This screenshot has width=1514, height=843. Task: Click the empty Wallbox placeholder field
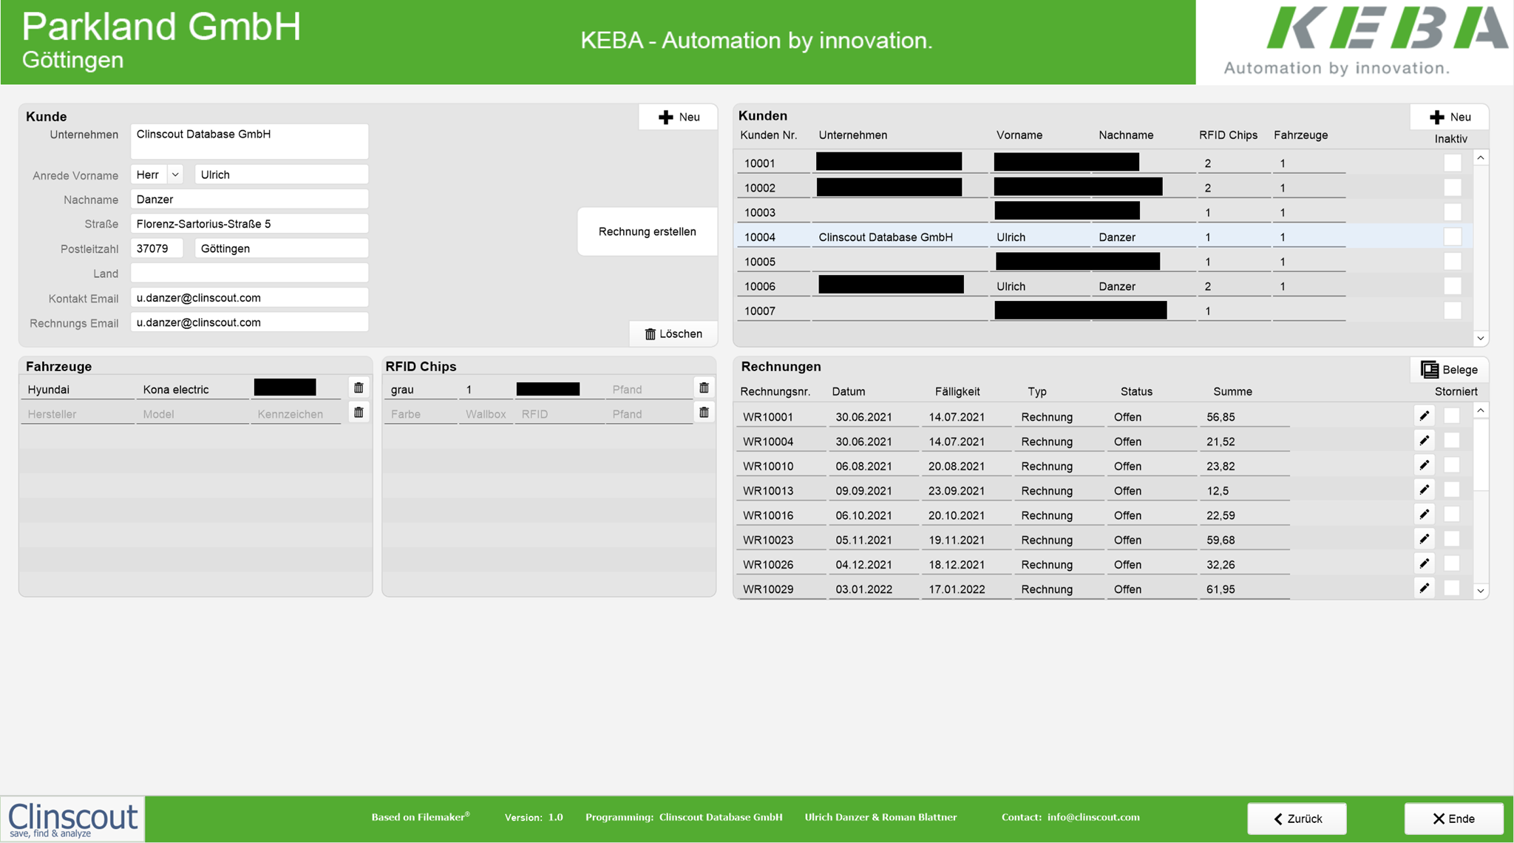[486, 414]
